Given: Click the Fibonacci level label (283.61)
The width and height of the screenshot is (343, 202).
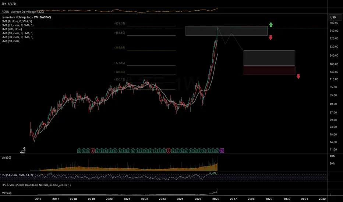Looking at the screenshot, I should 120,47.
